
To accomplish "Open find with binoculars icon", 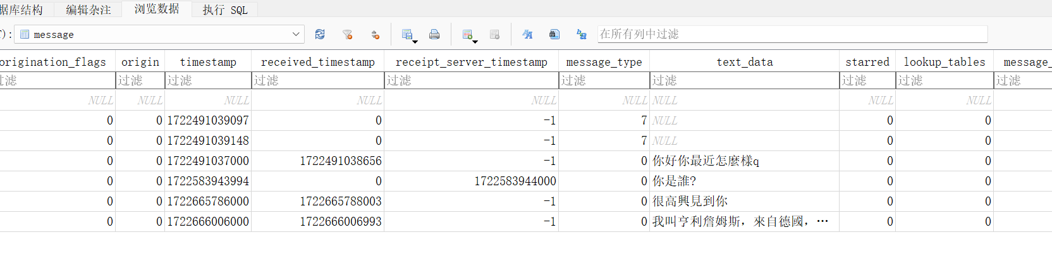I will (554, 34).
